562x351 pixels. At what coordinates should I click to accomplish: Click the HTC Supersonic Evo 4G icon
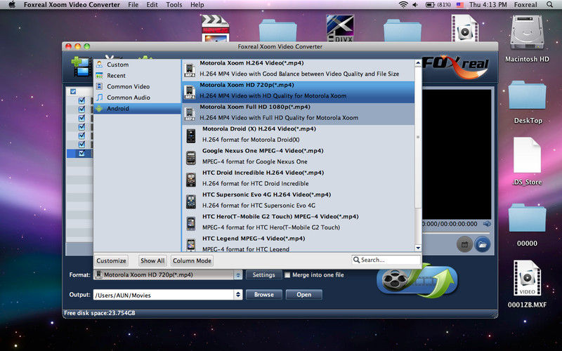pos(190,201)
